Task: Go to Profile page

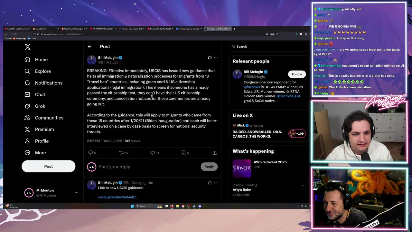Action: pyautogui.click(x=37, y=141)
